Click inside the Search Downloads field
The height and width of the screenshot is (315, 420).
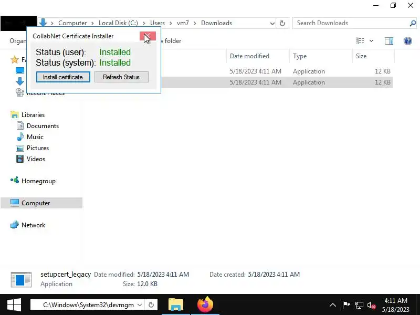pos(351,23)
